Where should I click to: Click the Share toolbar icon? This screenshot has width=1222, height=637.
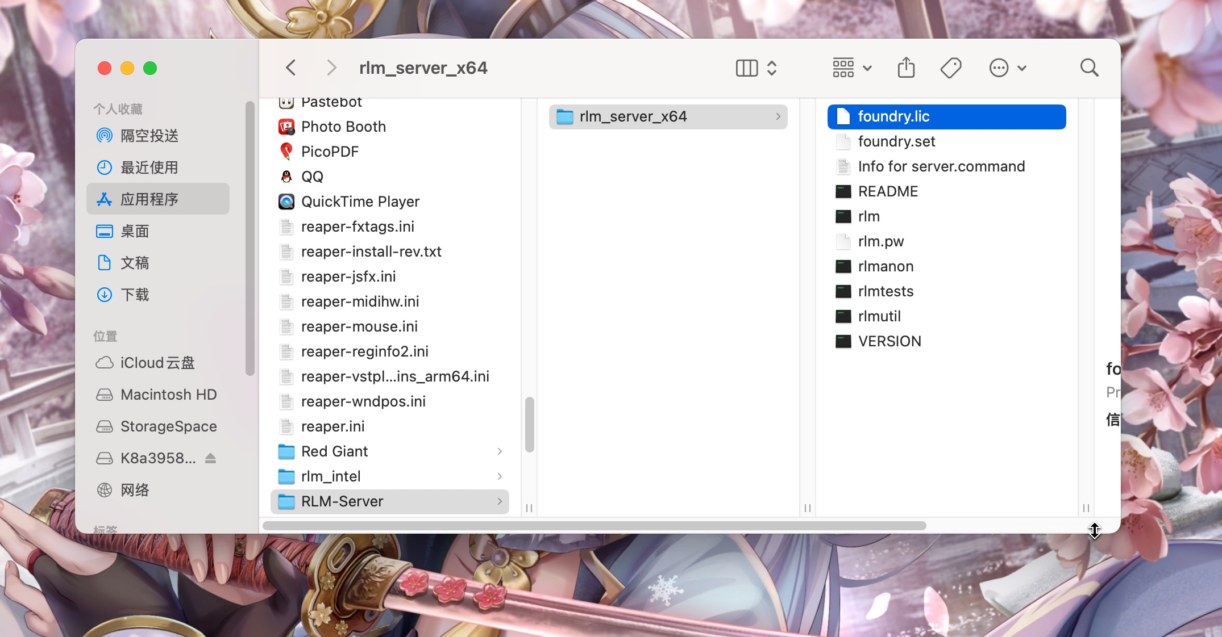[906, 68]
